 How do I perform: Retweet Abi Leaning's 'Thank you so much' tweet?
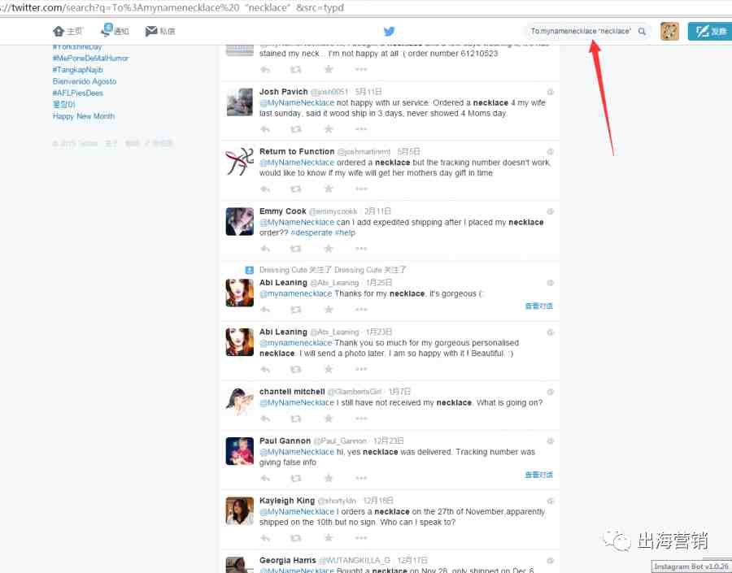[x=296, y=369]
